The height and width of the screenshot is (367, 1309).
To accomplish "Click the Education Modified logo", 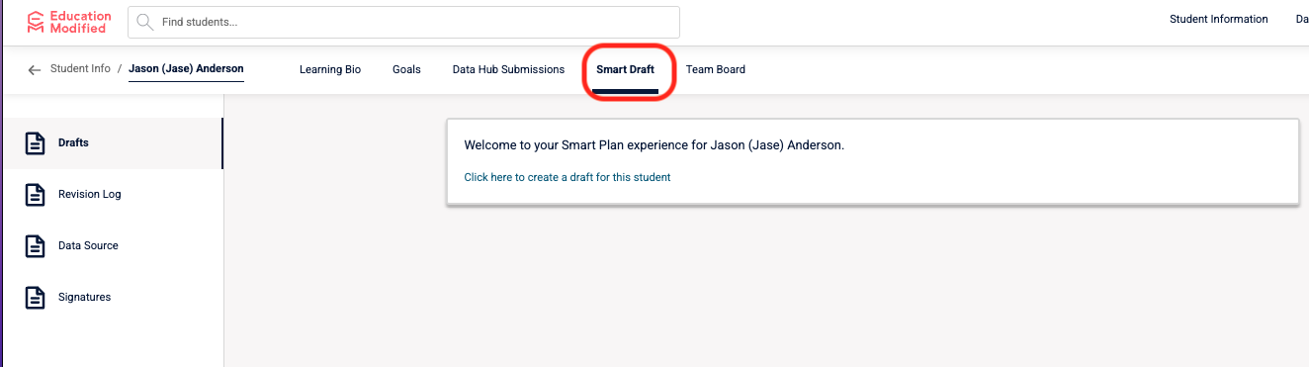I will tap(68, 22).
